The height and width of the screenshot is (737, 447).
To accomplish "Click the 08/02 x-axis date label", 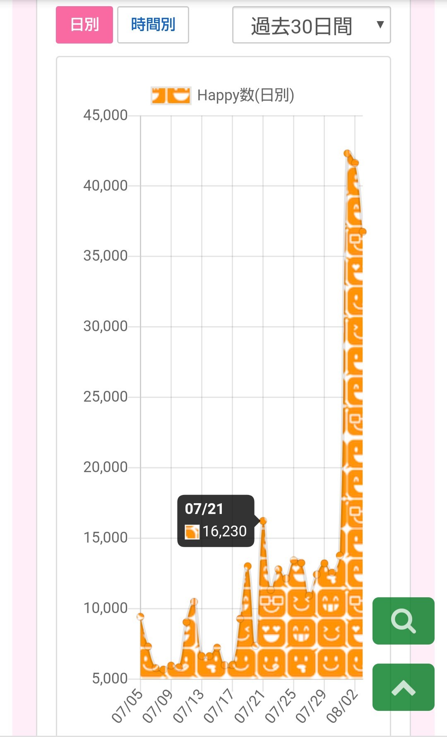I will [x=342, y=707].
